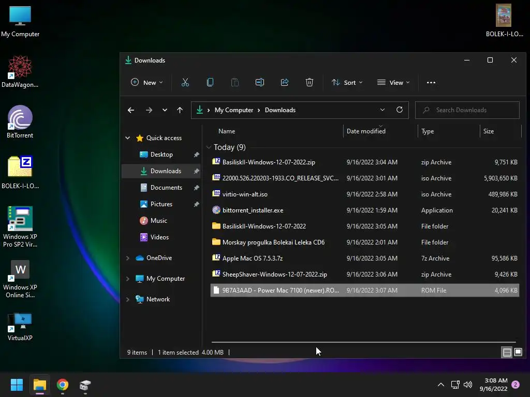Open the Windows Start button

click(x=17, y=385)
